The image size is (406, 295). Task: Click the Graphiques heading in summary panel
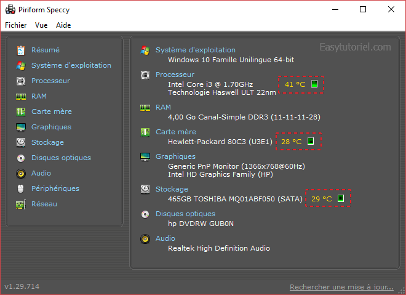[175, 156]
